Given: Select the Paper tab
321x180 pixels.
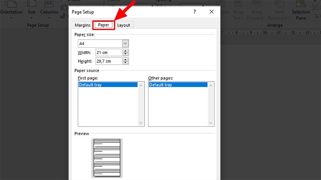Looking at the screenshot, I should pos(104,25).
